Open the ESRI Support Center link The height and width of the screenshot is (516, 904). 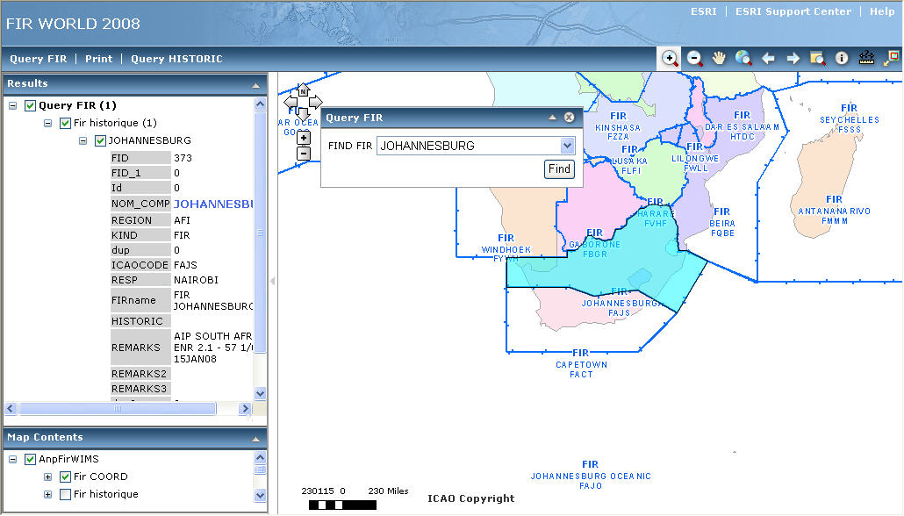coord(793,11)
